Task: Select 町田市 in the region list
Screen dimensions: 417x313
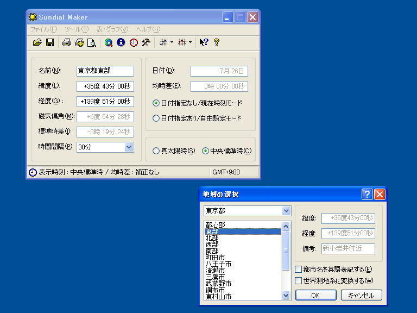Action: pyautogui.click(x=243, y=258)
